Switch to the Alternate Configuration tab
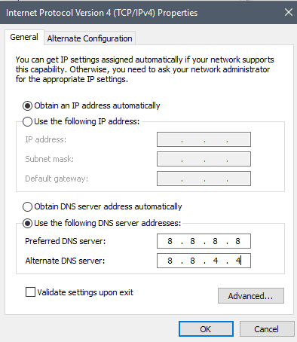Viewport: 297px width, 342px height. point(90,38)
